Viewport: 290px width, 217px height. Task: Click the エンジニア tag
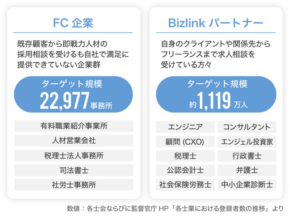click(185, 127)
